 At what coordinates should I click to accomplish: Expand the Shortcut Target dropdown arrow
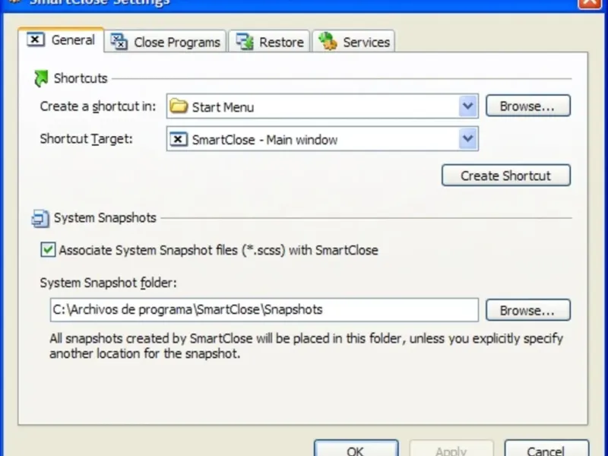(467, 138)
